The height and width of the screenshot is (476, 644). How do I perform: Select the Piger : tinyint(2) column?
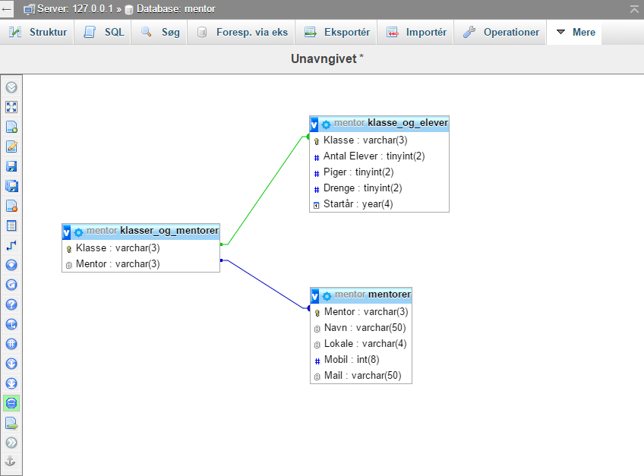[379, 172]
